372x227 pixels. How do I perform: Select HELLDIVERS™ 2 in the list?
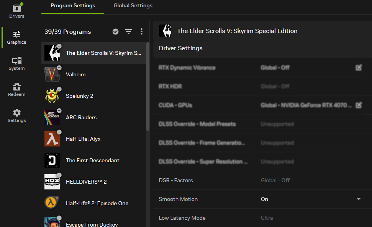pos(94,182)
